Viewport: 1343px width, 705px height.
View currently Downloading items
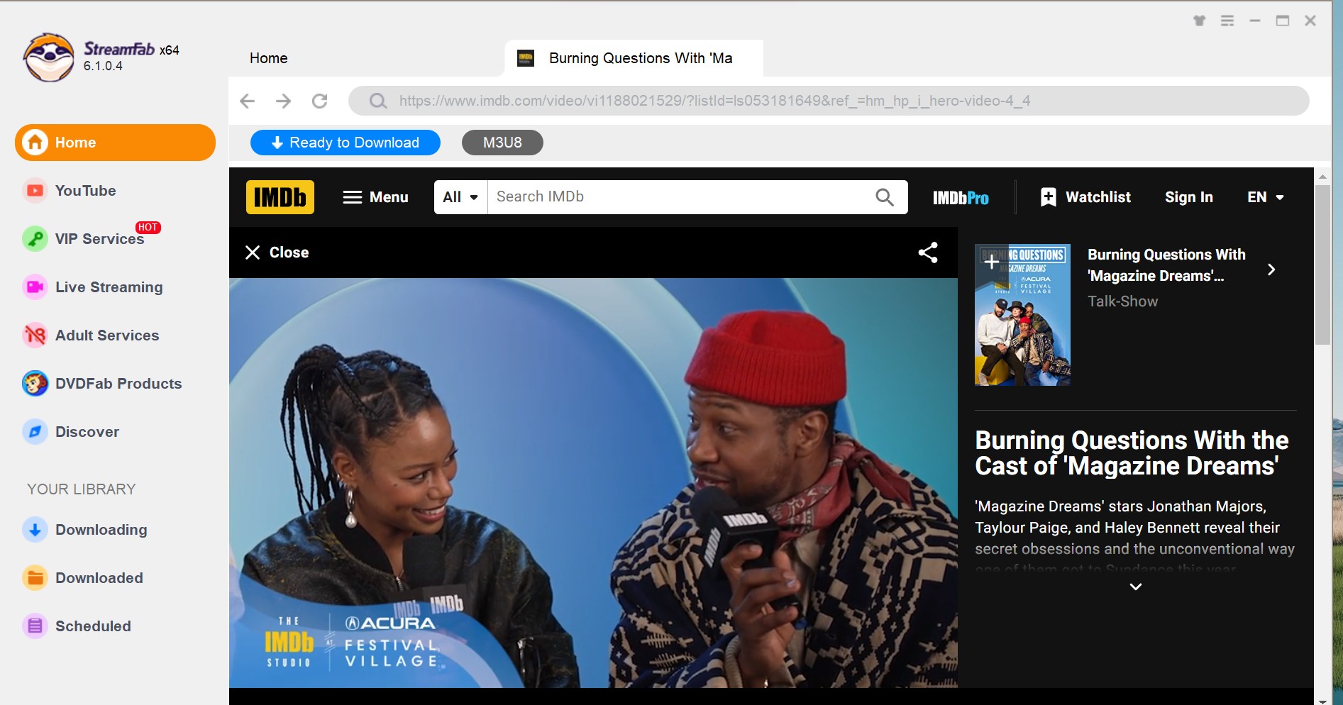pyautogui.click(x=101, y=529)
